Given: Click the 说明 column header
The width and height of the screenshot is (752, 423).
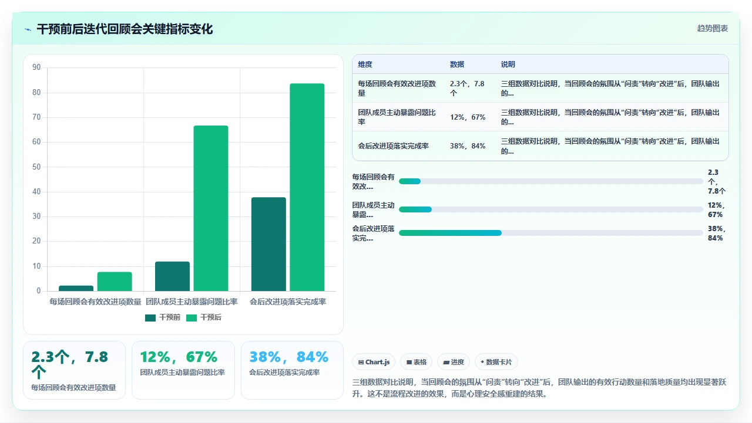Looking at the screenshot, I should point(508,65).
